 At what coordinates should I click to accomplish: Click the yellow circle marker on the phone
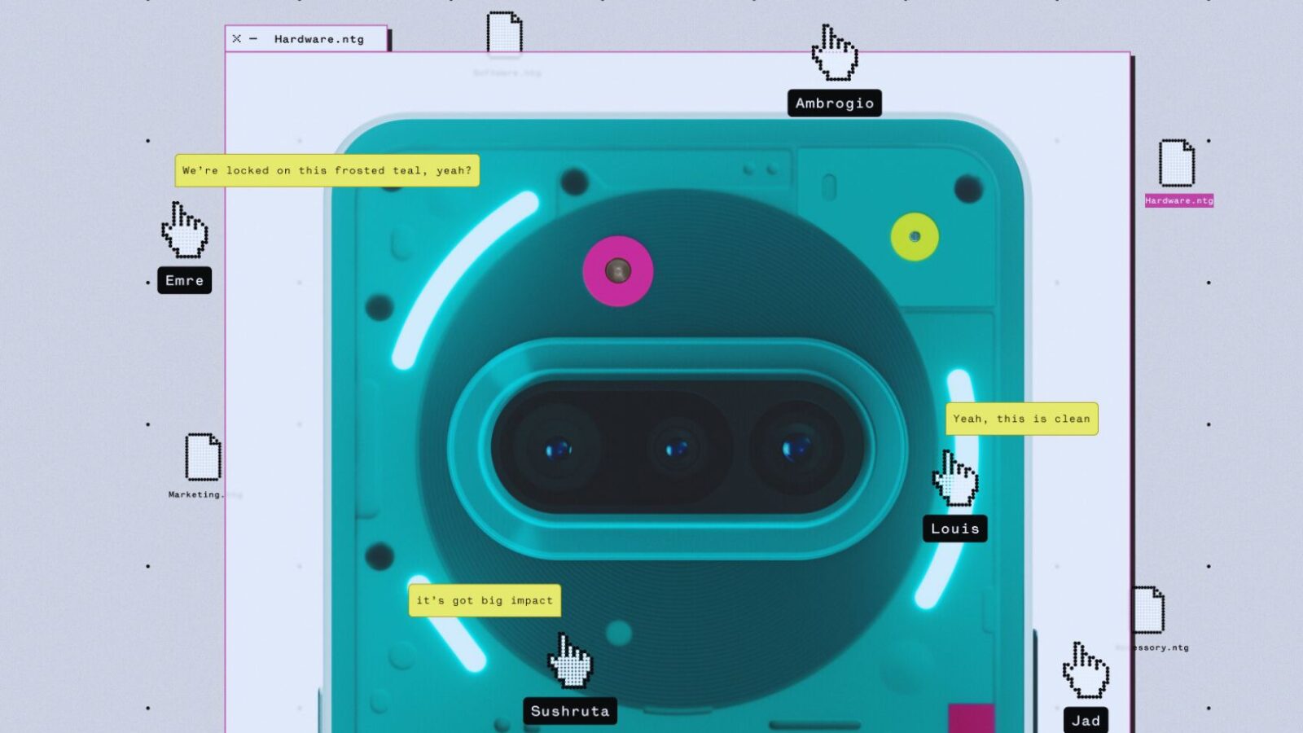tap(915, 237)
